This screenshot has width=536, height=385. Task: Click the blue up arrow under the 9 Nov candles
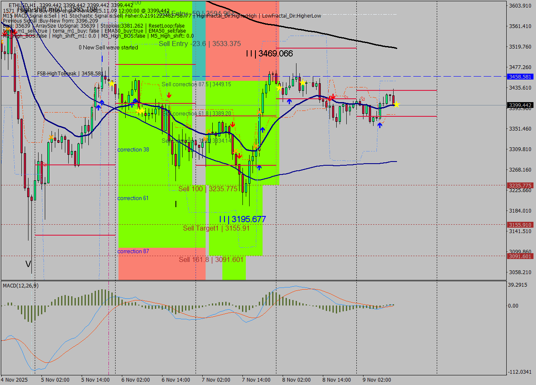point(380,125)
